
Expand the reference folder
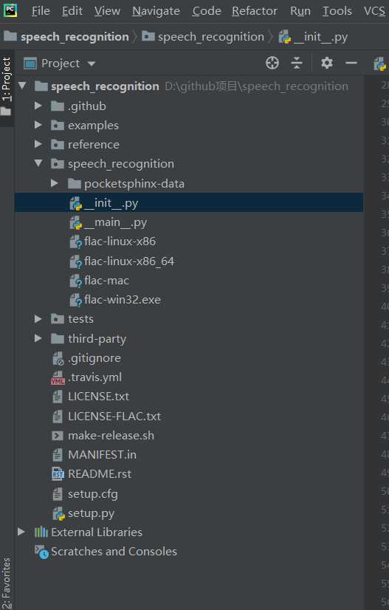(38, 144)
